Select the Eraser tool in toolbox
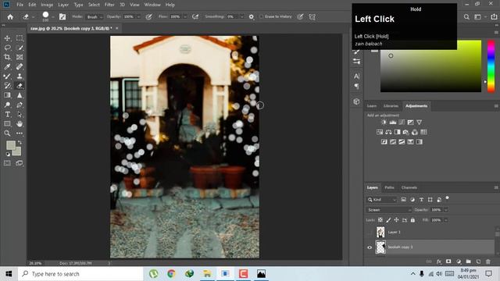 20,86
